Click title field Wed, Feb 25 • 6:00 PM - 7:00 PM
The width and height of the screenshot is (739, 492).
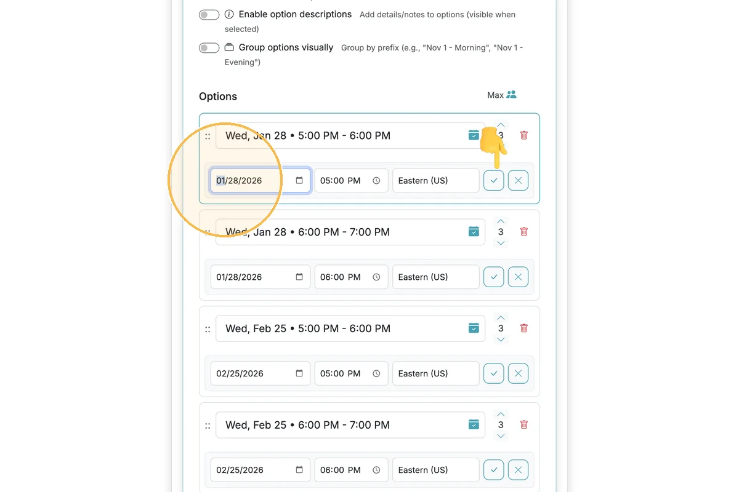coord(350,425)
